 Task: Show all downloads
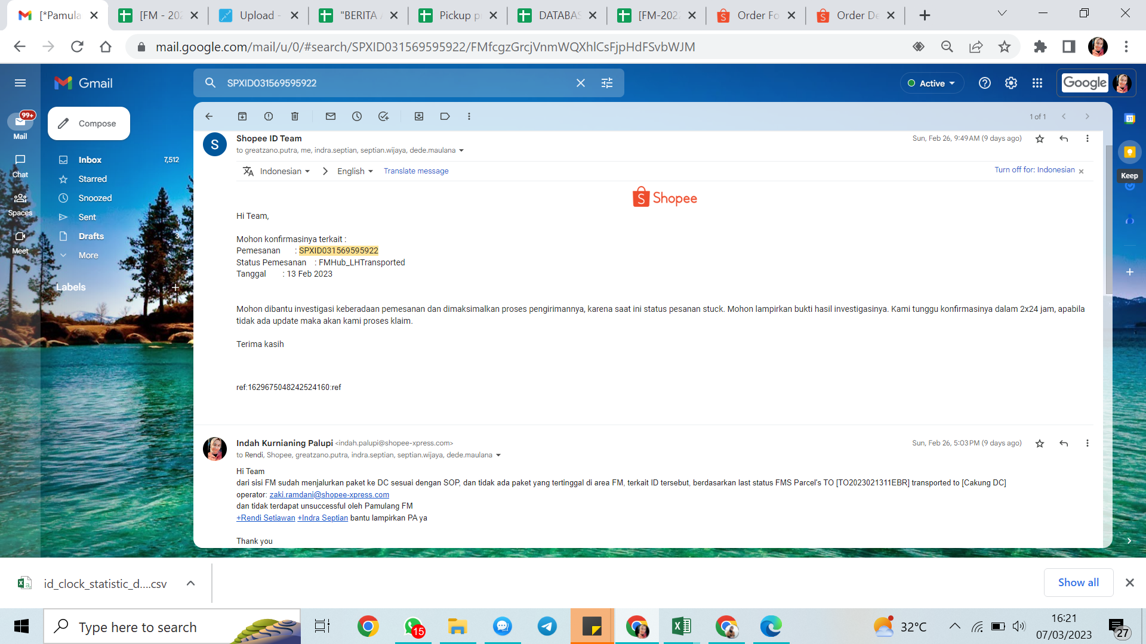point(1078,583)
